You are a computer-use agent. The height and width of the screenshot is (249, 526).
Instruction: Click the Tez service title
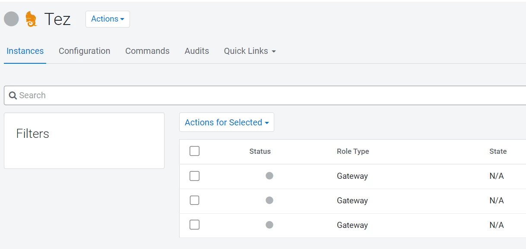pos(57,19)
